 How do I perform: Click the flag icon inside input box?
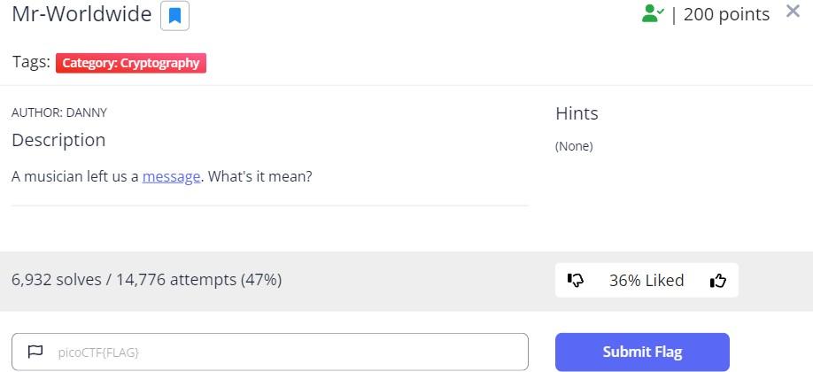click(x=35, y=352)
